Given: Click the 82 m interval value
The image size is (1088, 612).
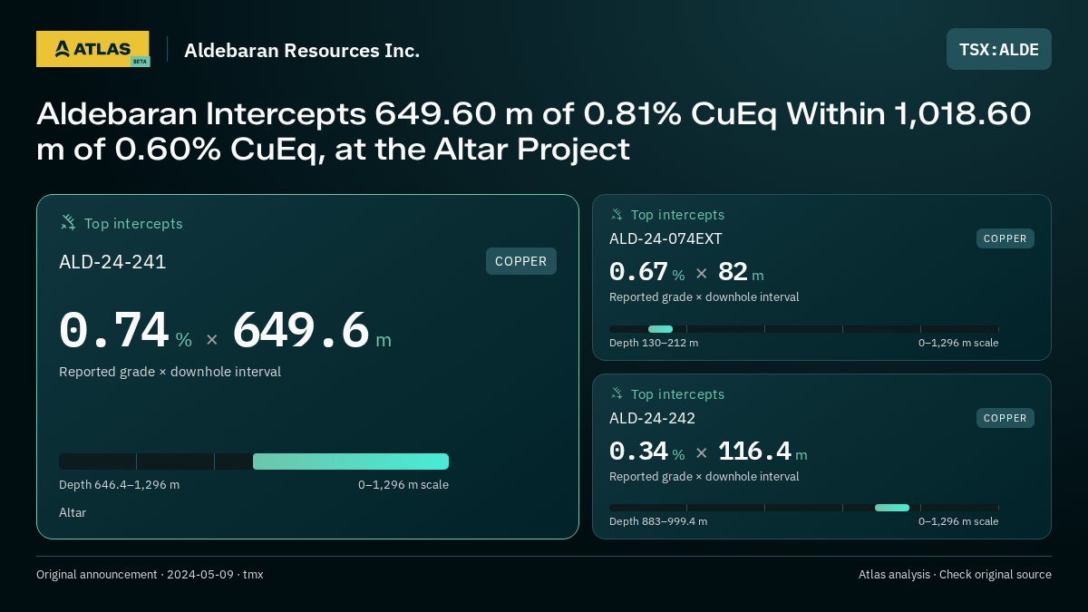Looking at the screenshot, I should coord(741,271).
